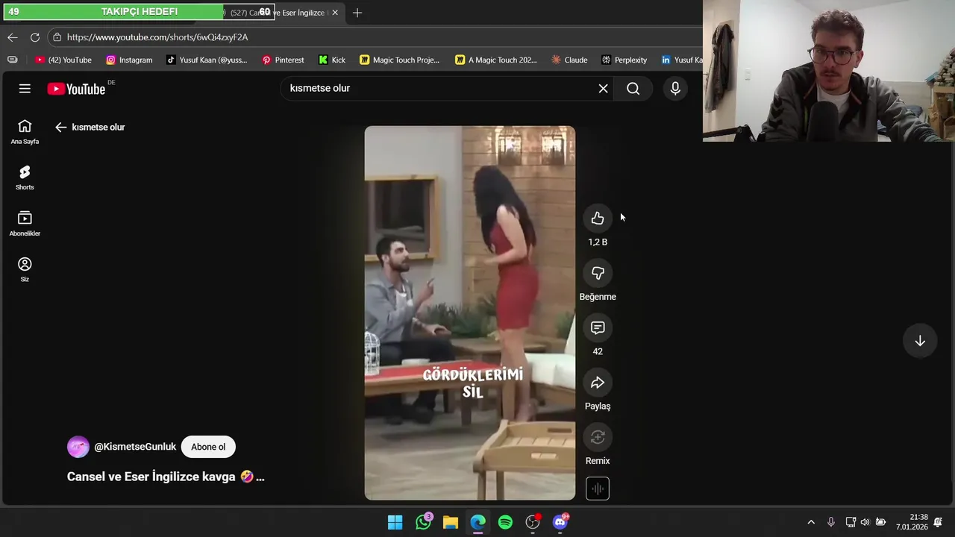Screen dimensions: 955x537
Task: Expand the hidden system tray icons
Action: click(x=811, y=522)
